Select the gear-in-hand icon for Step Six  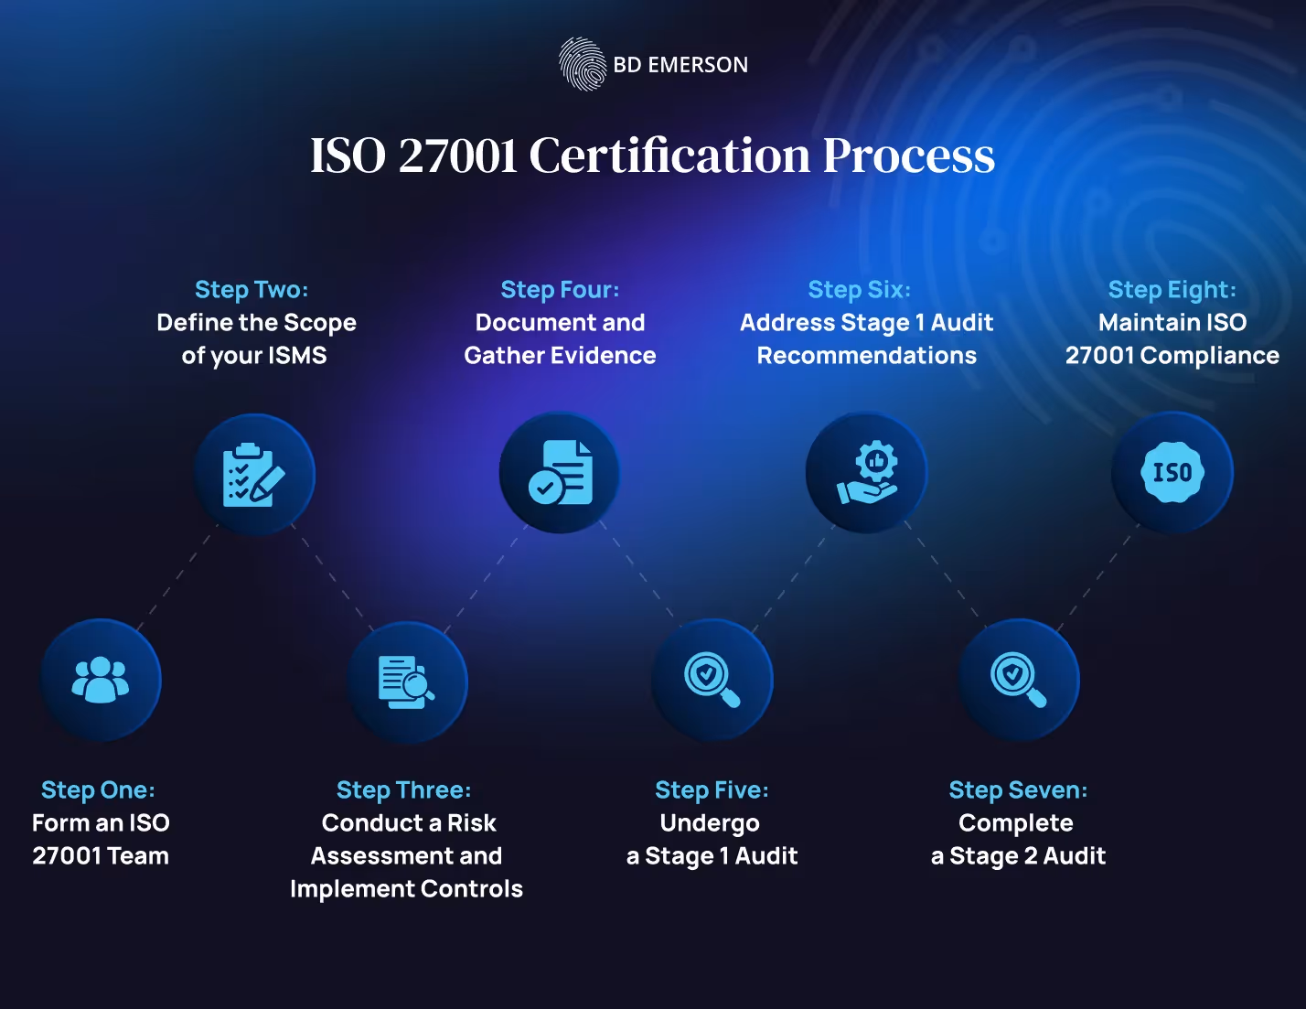866,472
